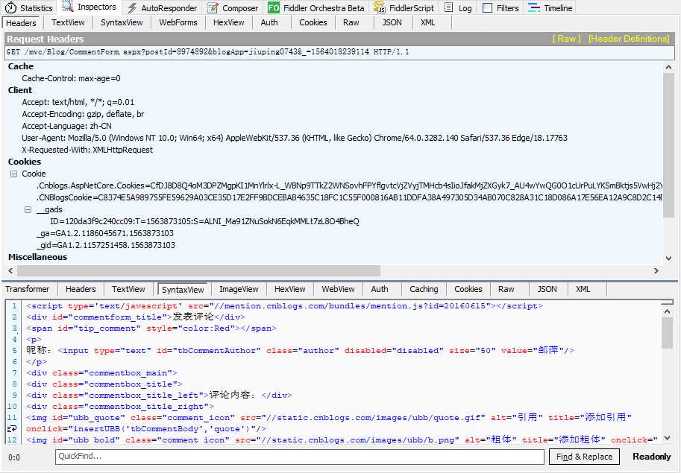Select the response ImageView tab
This screenshot has width=681, height=473.
(x=239, y=289)
